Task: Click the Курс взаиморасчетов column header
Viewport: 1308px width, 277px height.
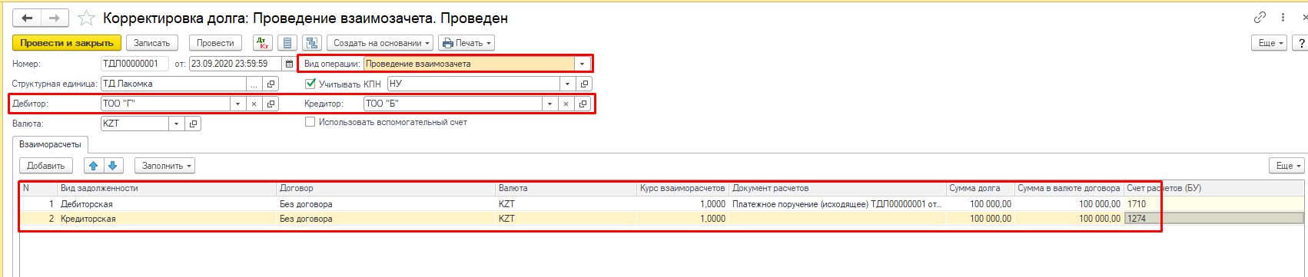Action: click(x=682, y=188)
